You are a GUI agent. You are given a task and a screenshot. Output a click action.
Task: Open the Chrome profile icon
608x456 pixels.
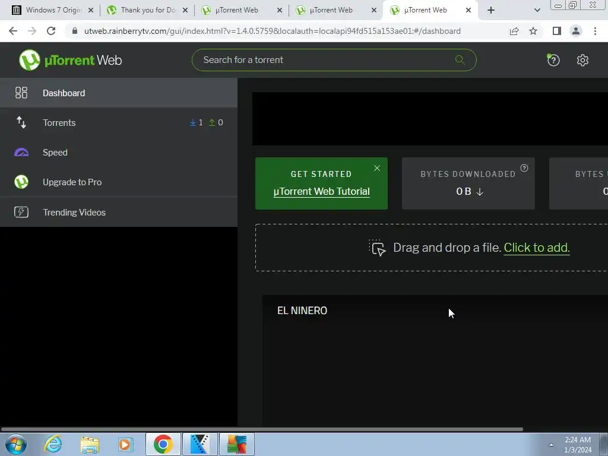pos(576,31)
